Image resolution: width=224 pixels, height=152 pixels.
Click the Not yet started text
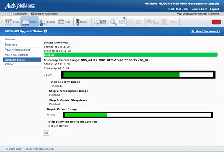tap(58, 126)
